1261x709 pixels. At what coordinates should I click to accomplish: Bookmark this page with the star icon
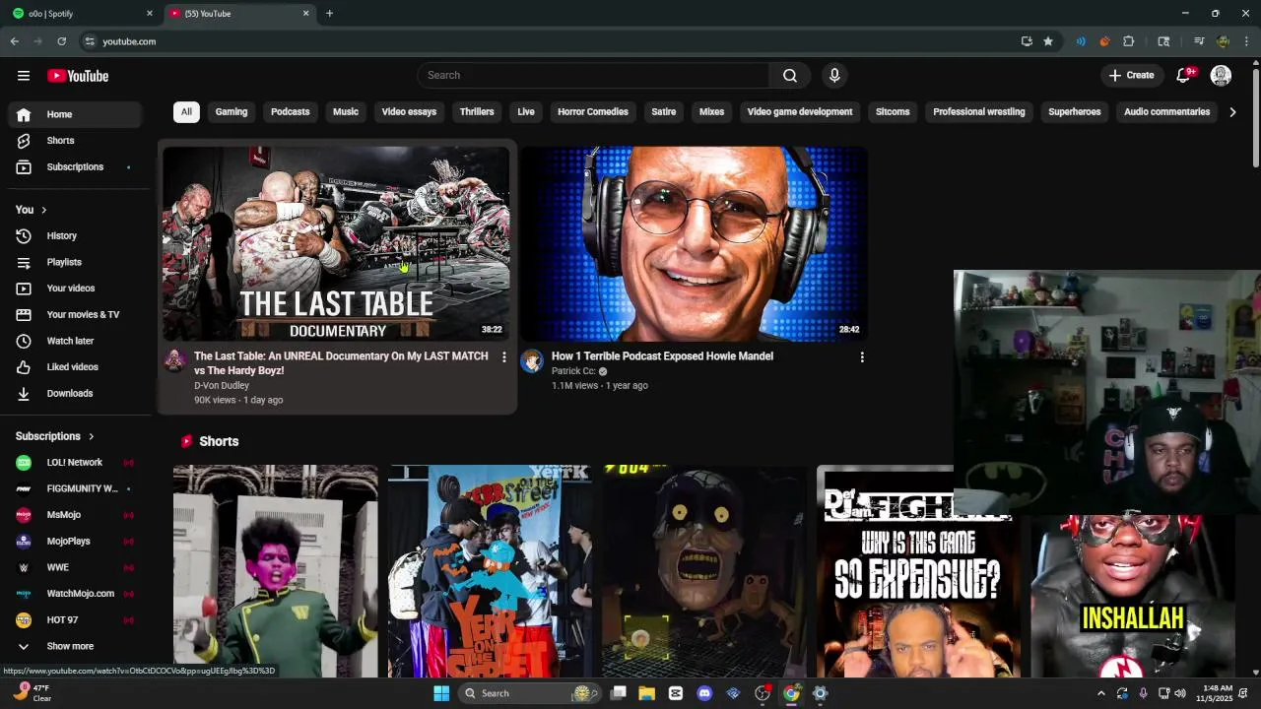point(1048,41)
